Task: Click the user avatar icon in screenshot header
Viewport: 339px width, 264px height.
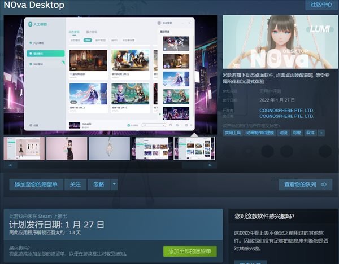Action: pos(159,23)
